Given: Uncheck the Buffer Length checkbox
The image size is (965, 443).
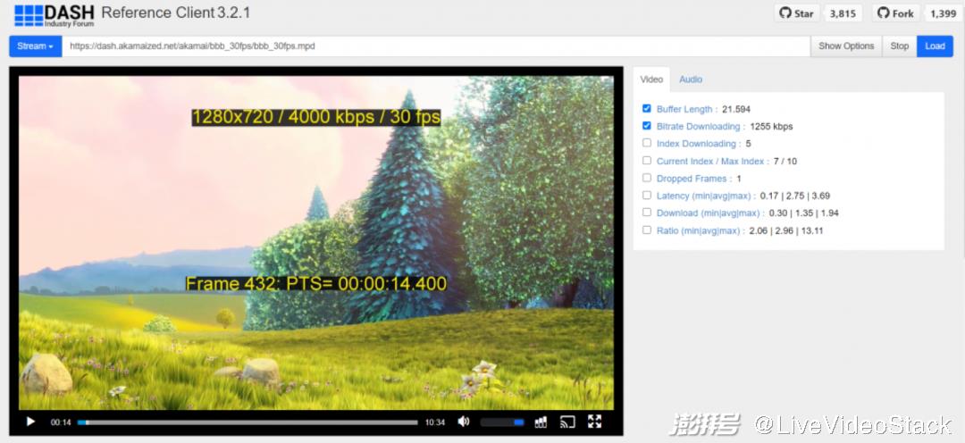Looking at the screenshot, I should pos(646,108).
